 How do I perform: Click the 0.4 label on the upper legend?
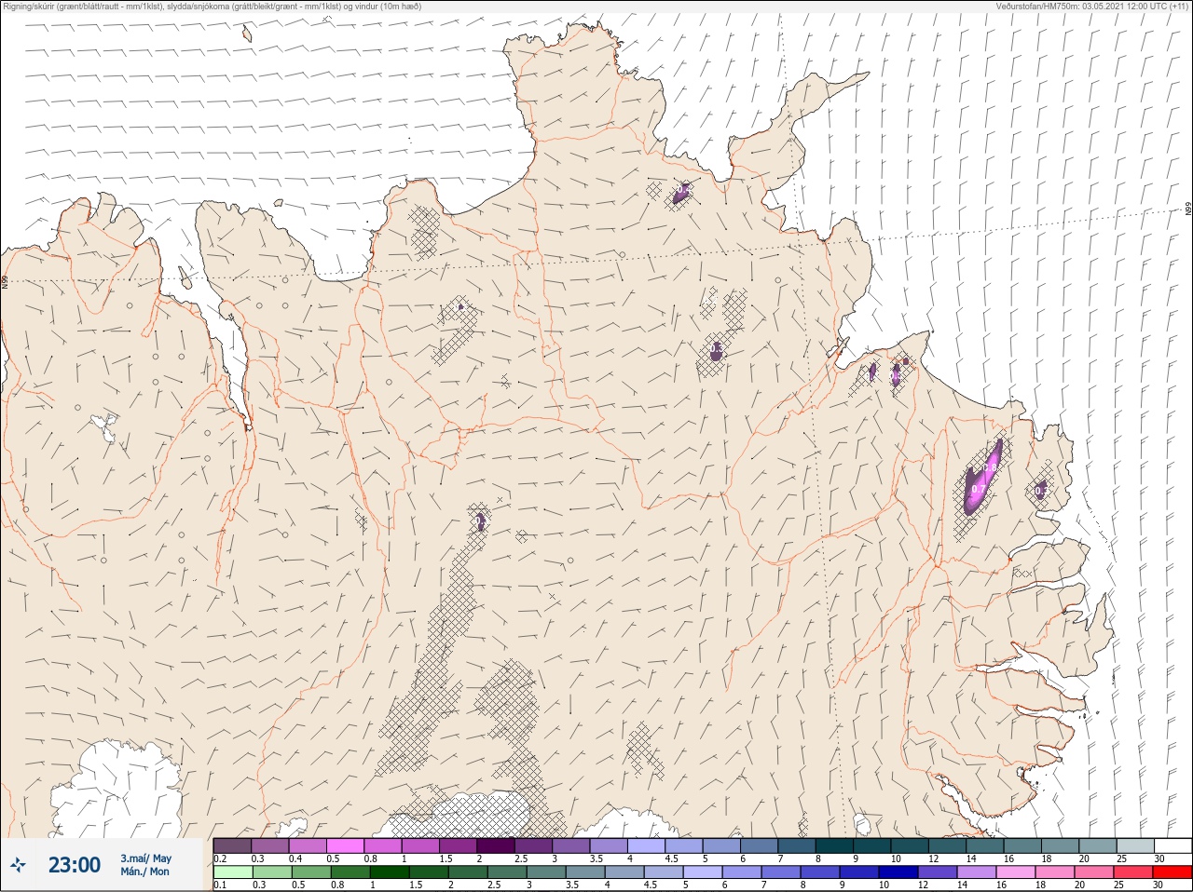pyautogui.click(x=295, y=858)
